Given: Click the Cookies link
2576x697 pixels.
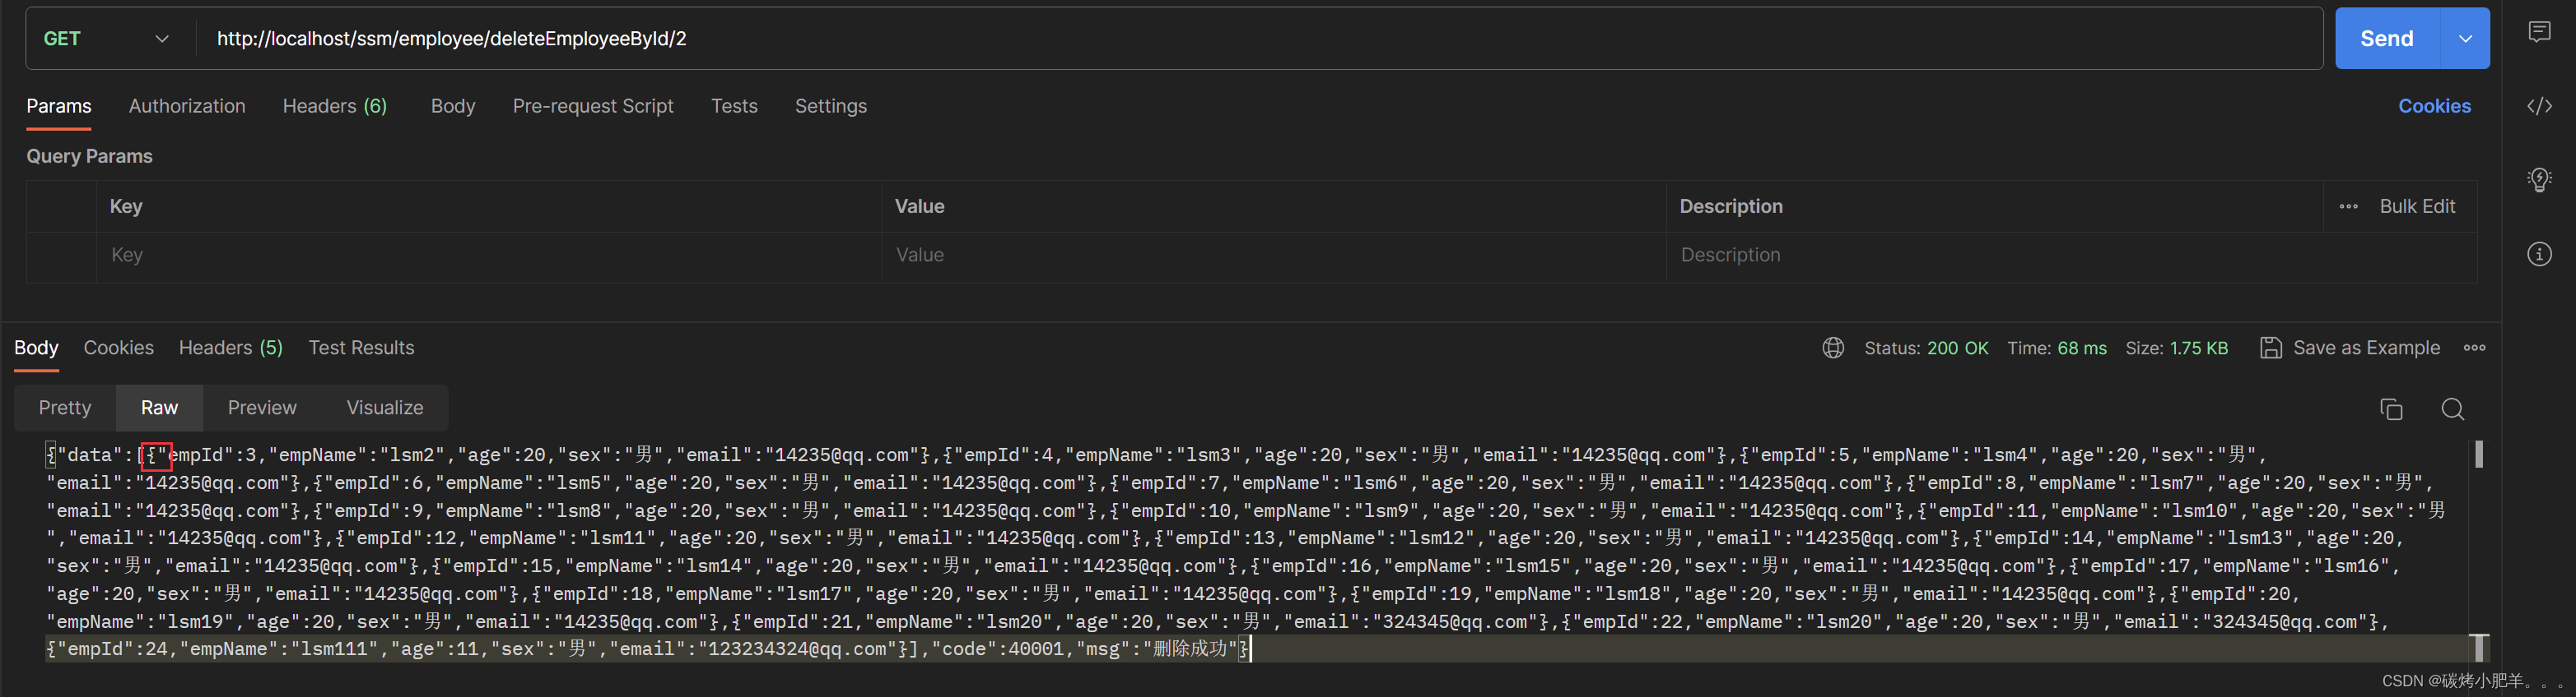Looking at the screenshot, I should [2434, 106].
